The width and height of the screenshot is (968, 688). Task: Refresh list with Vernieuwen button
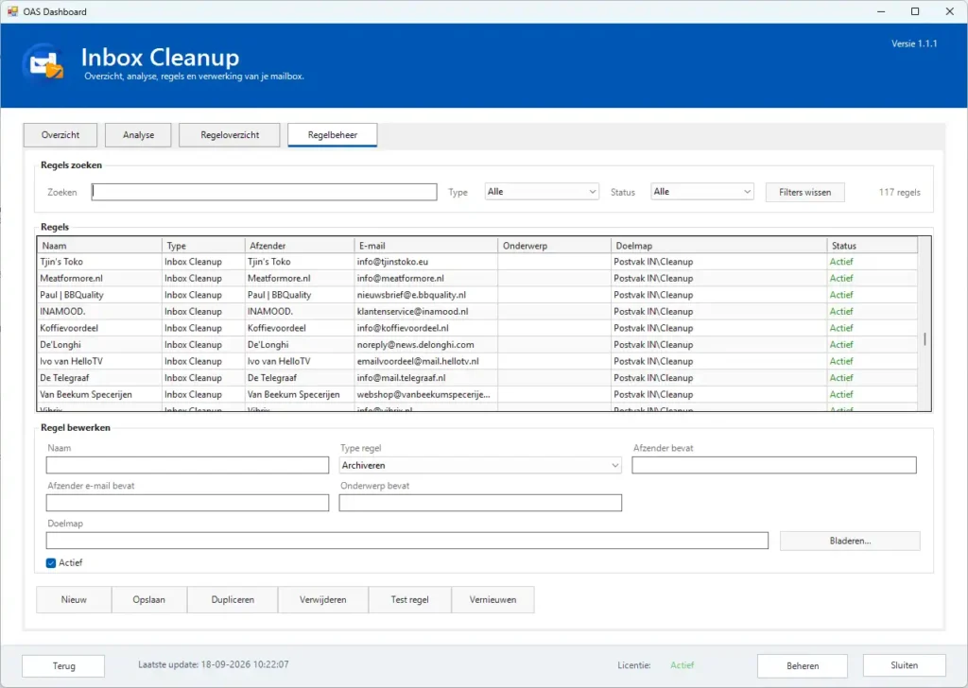click(x=493, y=600)
